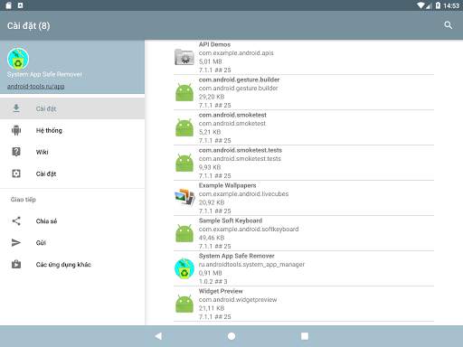
Task: Click the ru.androidtools.system_app_manager package name
Action: pyautogui.click(x=251, y=265)
